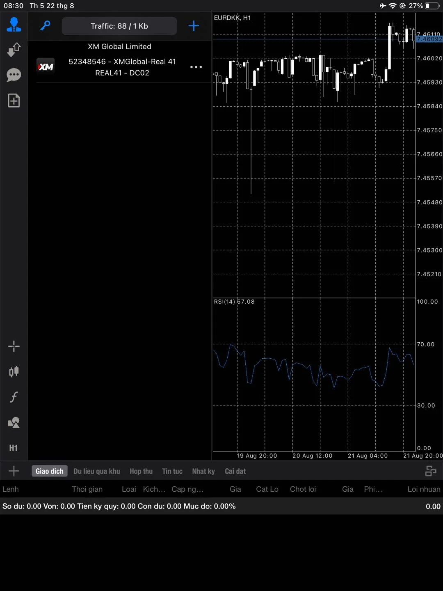
Task: Open the Trade arrows icon in sidebar
Action: pos(14,50)
